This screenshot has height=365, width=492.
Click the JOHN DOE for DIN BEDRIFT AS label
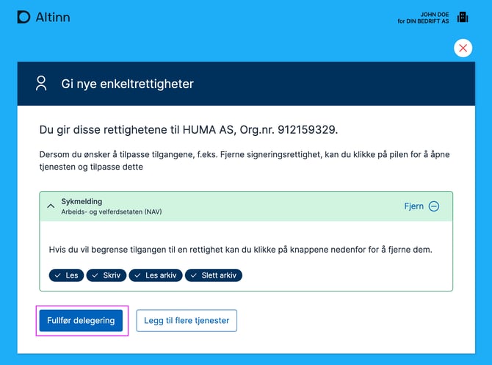coord(423,18)
